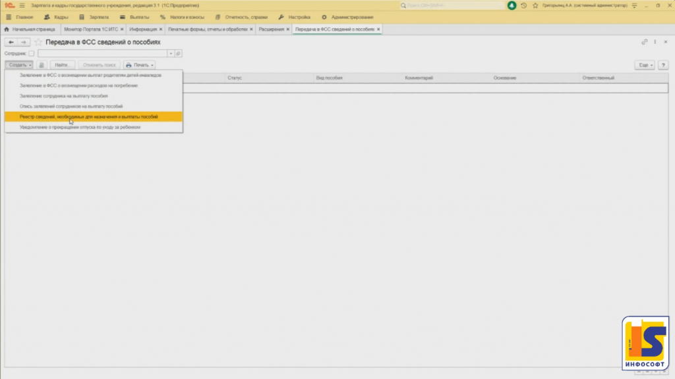Switch to the Расширения tab

271,30
